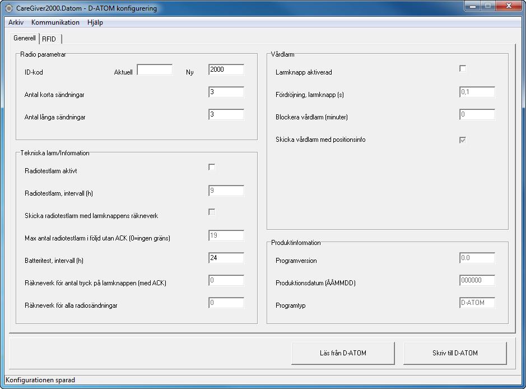Toggle Skicka radiotestlarm med larmknappens räkneverk checkbox
Screen dimensions: 526x389
[x=212, y=212]
